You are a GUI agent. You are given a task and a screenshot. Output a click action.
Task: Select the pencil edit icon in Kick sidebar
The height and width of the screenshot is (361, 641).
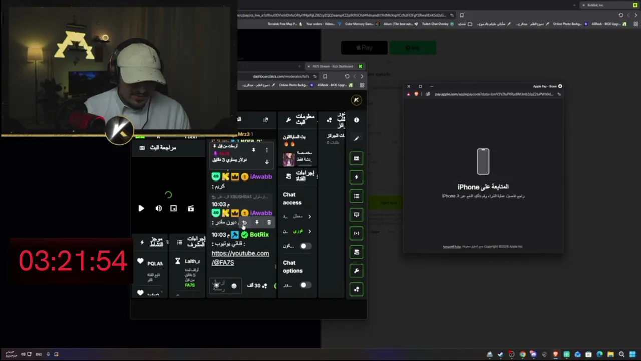pyautogui.click(x=356, y=139)
